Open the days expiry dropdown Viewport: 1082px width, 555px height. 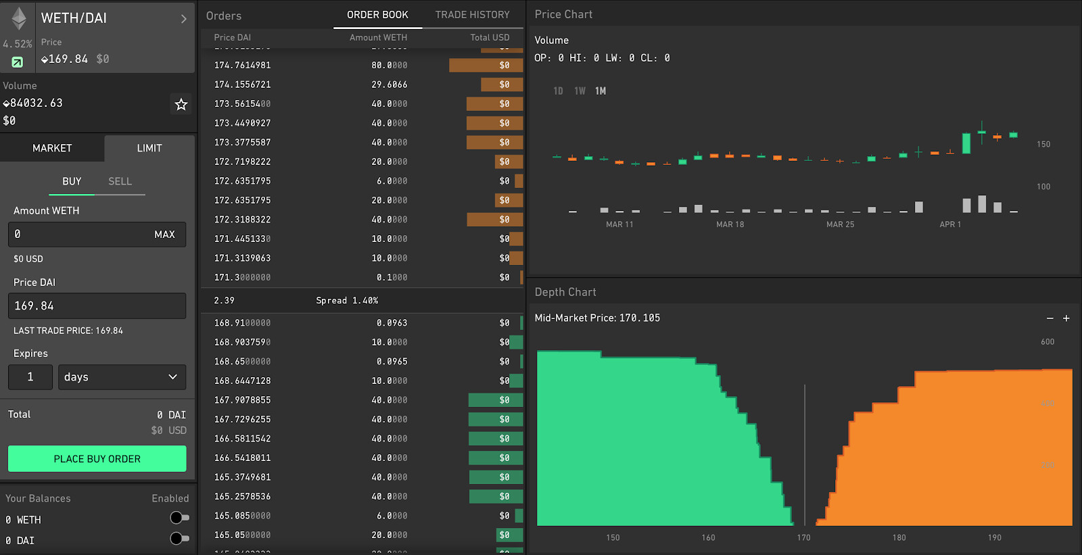[122, 377]
